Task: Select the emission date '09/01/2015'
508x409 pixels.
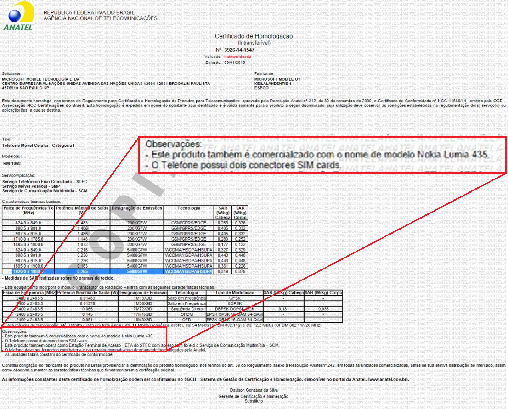Action: coord(235,62)
